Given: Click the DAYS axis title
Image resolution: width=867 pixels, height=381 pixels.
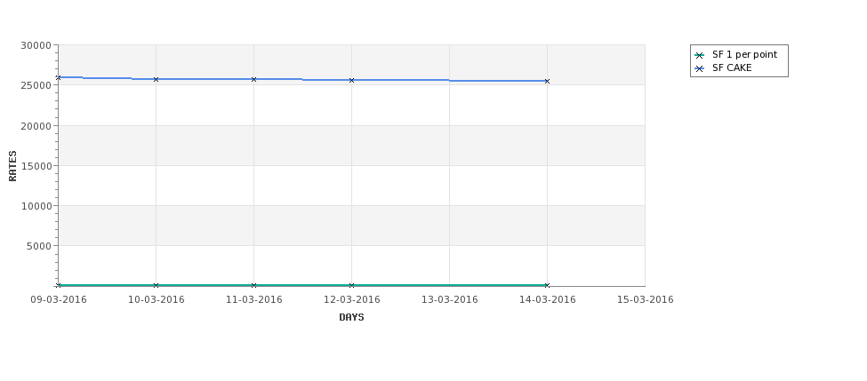Looking at the screenshot, I should [351, 318].
